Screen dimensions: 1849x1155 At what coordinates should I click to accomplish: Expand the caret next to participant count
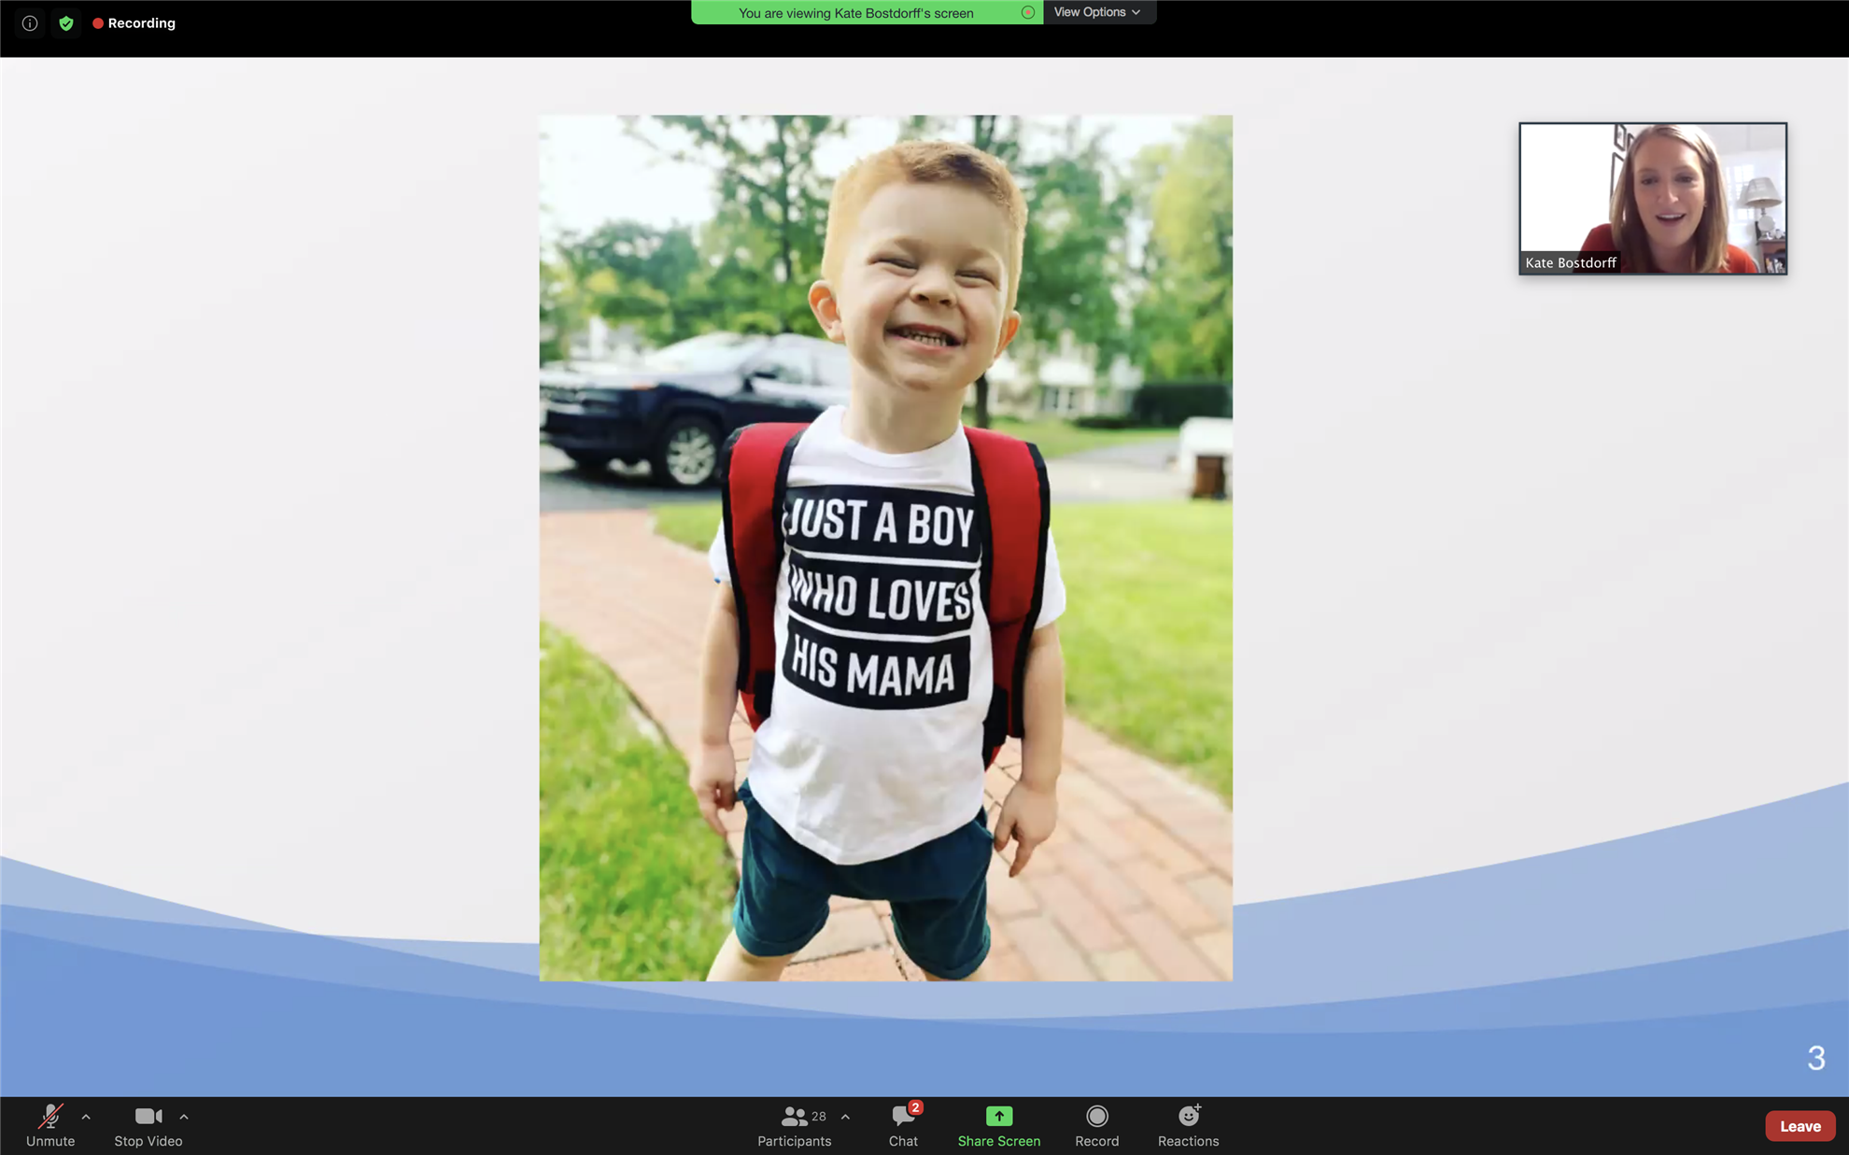pyautogui.click(x=845, y=1117)
